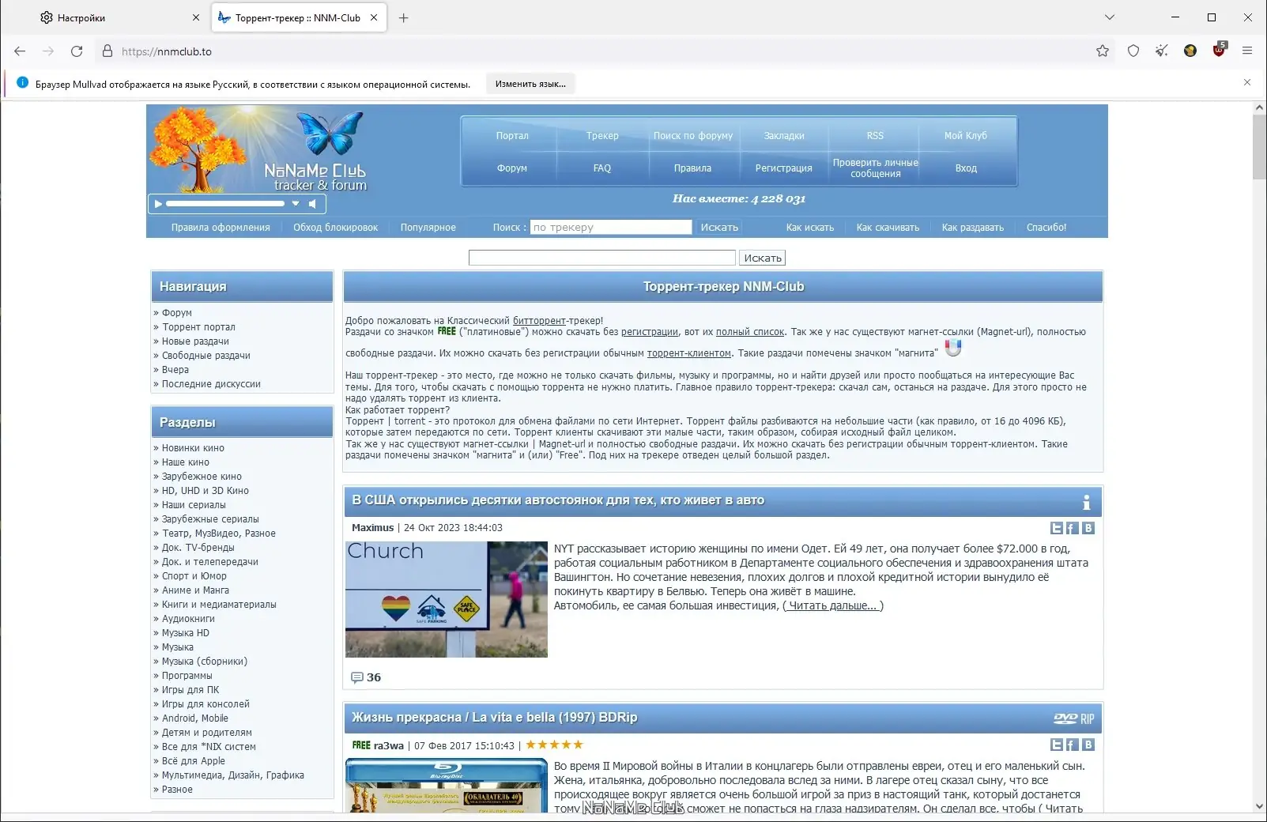Open the Mullvad extension globe icon
Image resolution: width=1267 pixels, height=822 pixels.
click(x=1190, y=51)
